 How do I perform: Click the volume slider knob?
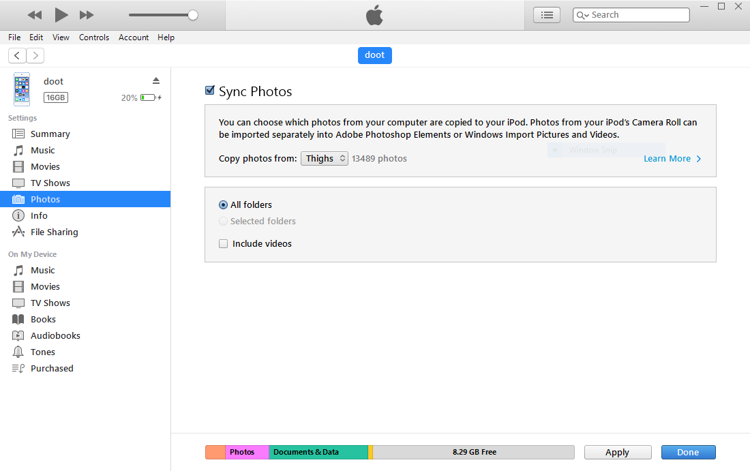click(x=193, y=15)
